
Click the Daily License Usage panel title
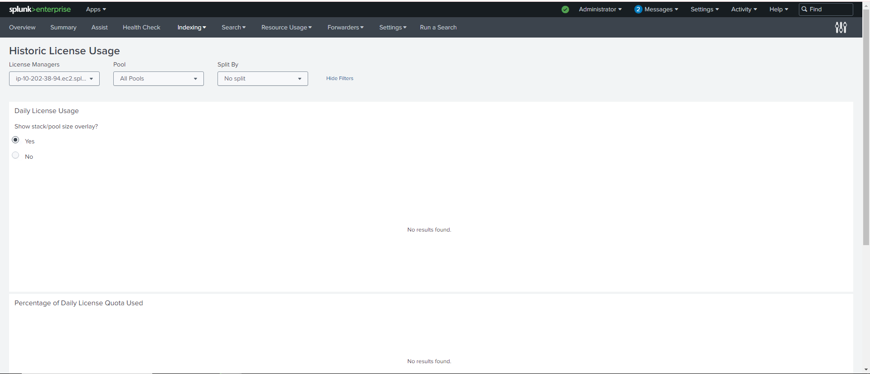pyautogui.click(x=47, y=111)
